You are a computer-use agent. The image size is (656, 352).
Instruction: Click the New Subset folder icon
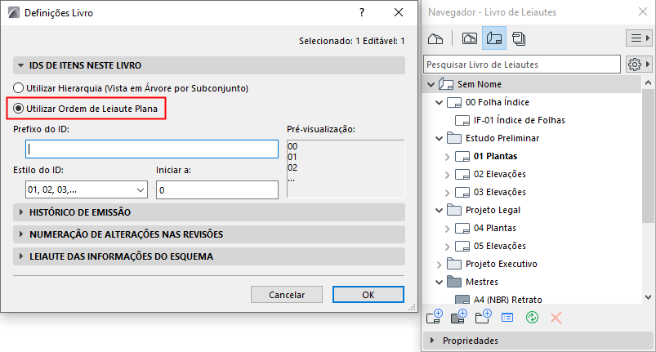(484, 318)
